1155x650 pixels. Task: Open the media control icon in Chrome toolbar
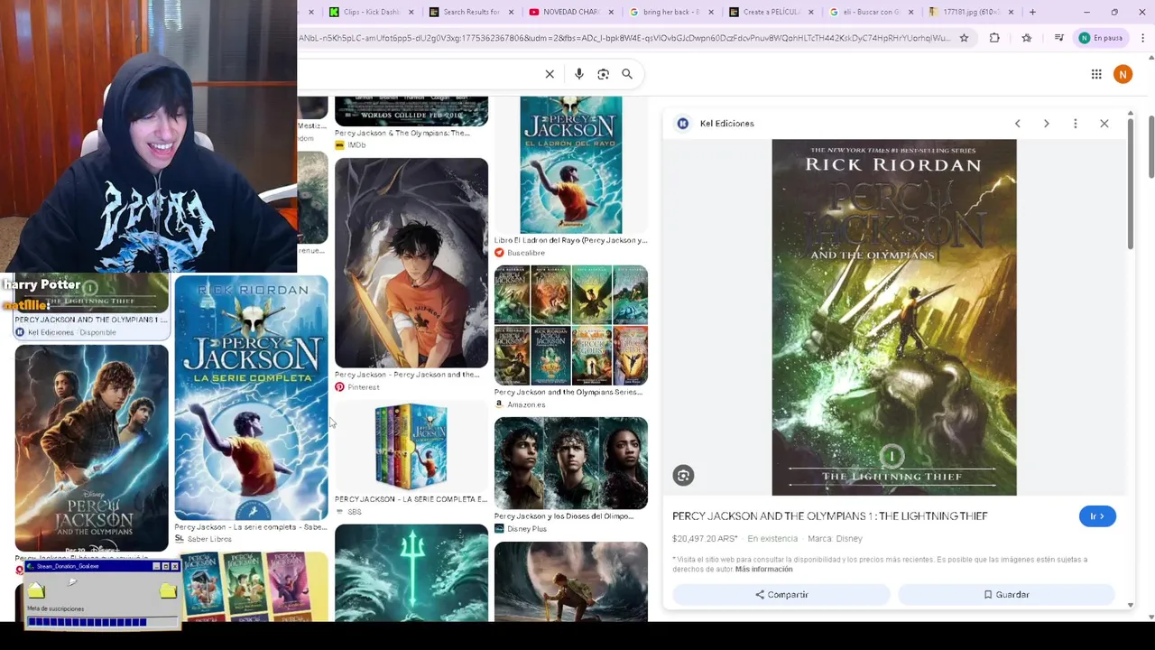(1060, 38)
